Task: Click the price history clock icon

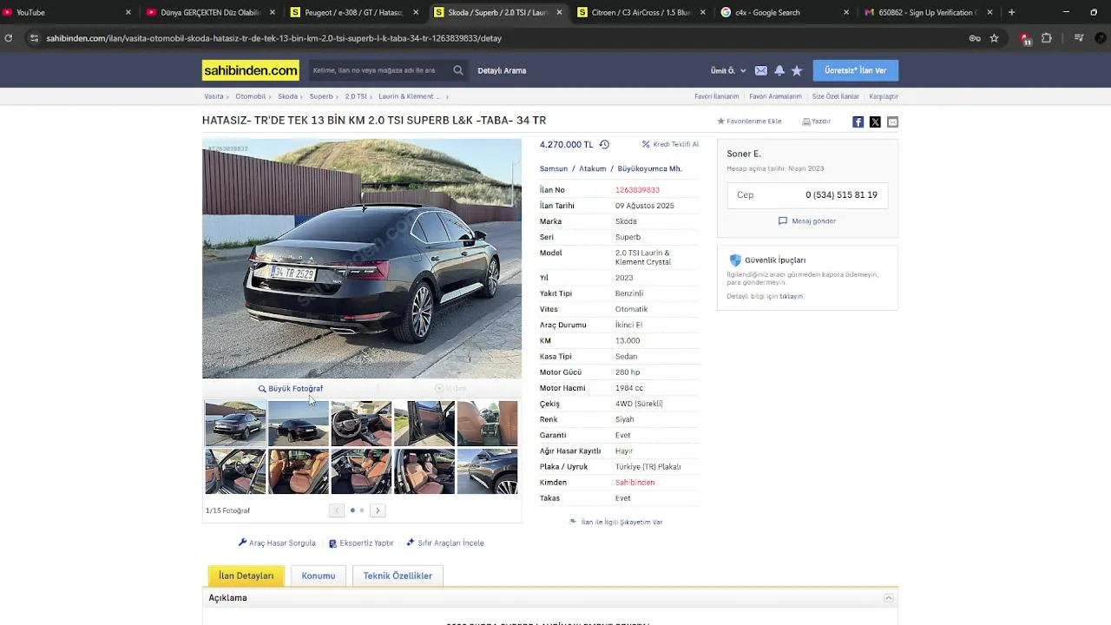Action: pyautogui.click(x=604, y=145)
